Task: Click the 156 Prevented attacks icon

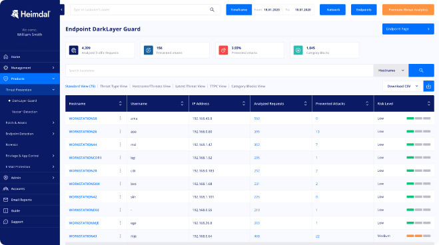Action: [149, 51]
